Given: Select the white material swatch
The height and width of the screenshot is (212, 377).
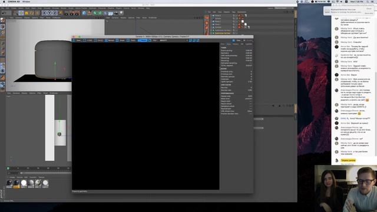Looking at the screenshot, I should [24, 183].
